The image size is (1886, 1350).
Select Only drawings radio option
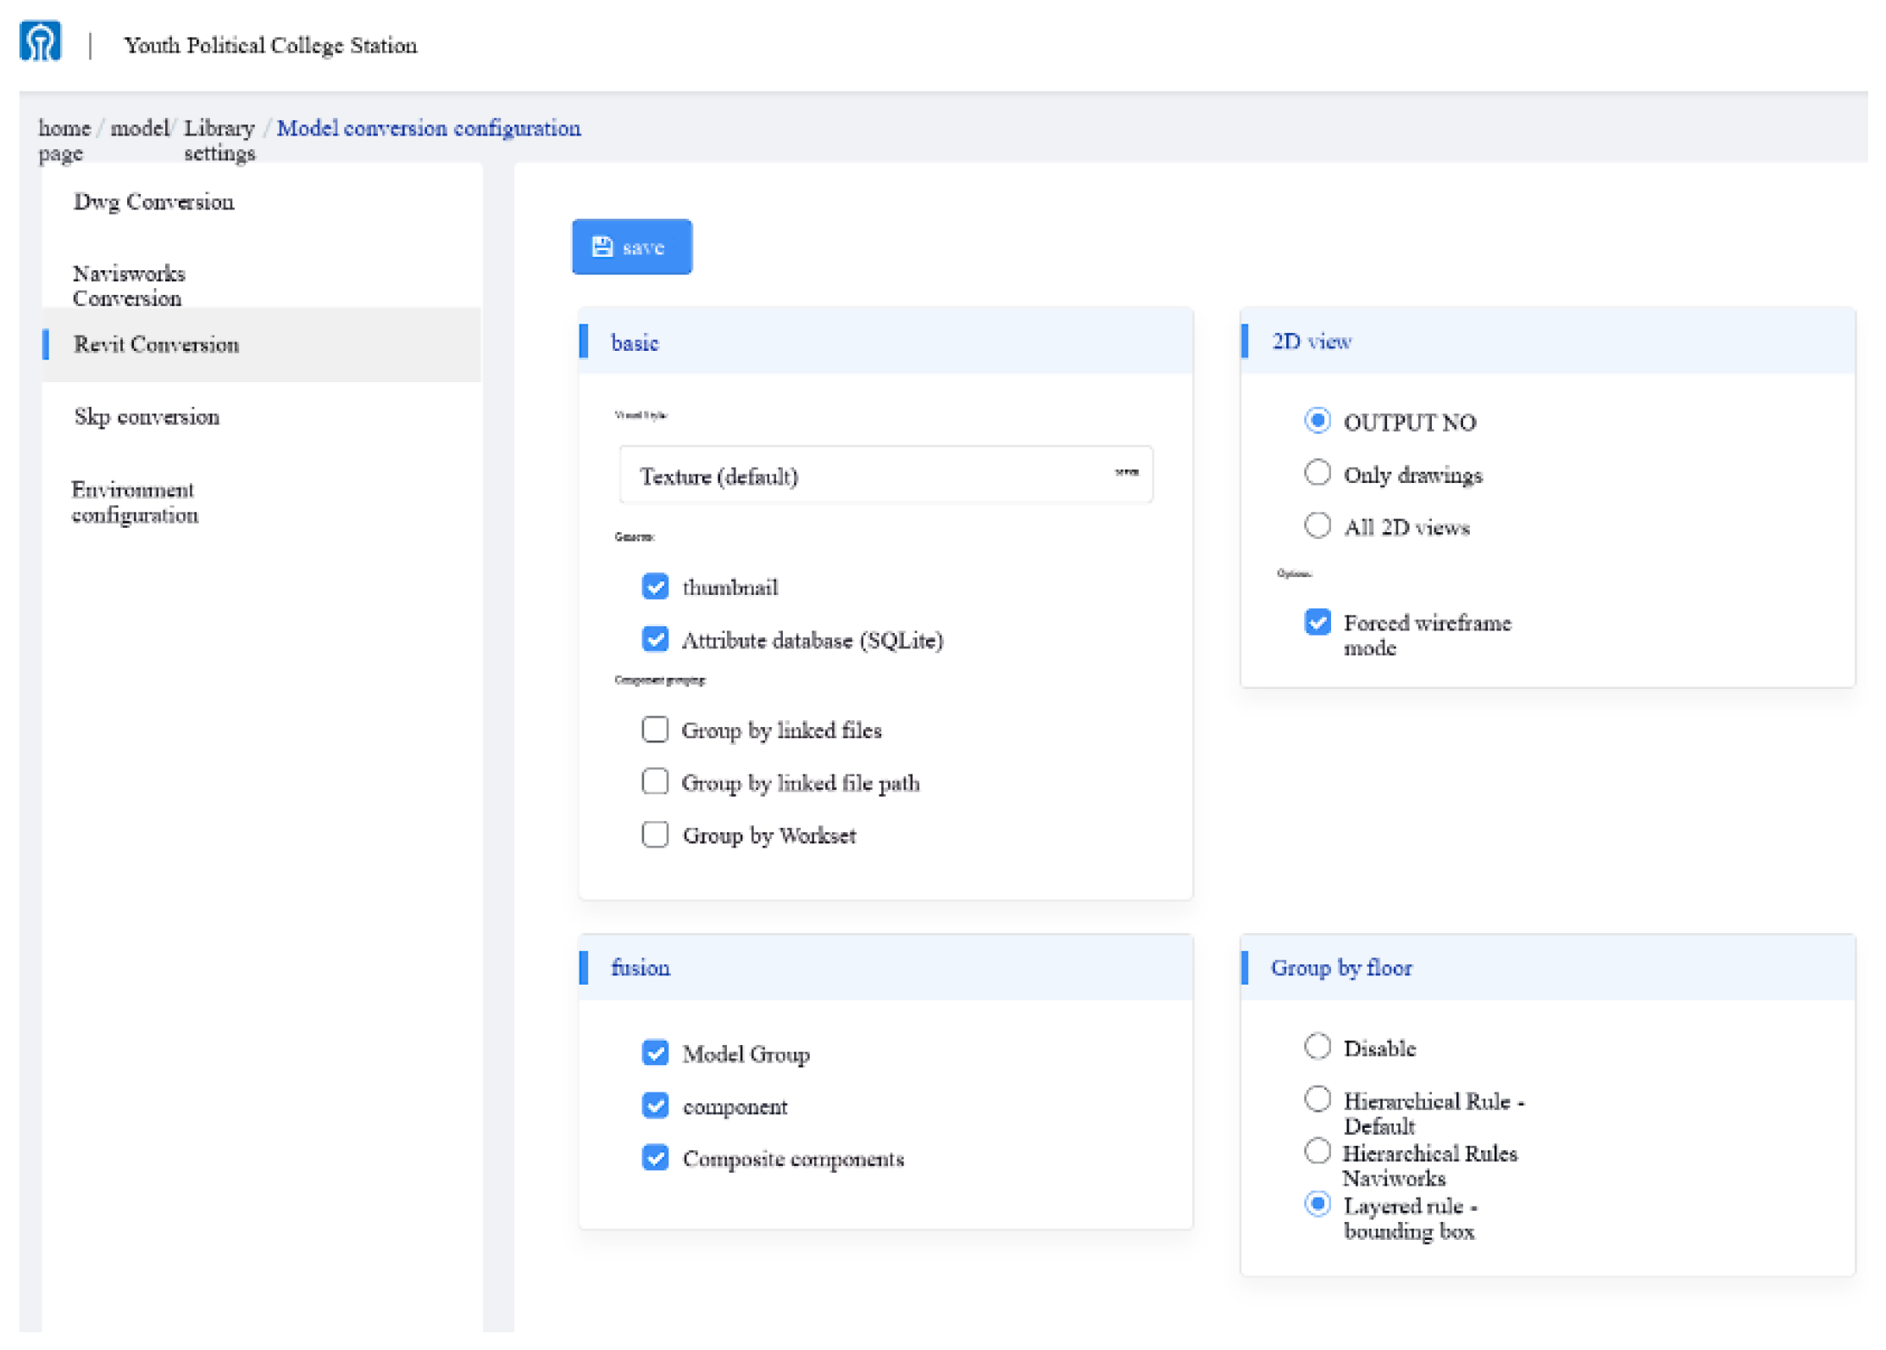click(1317, 473)
